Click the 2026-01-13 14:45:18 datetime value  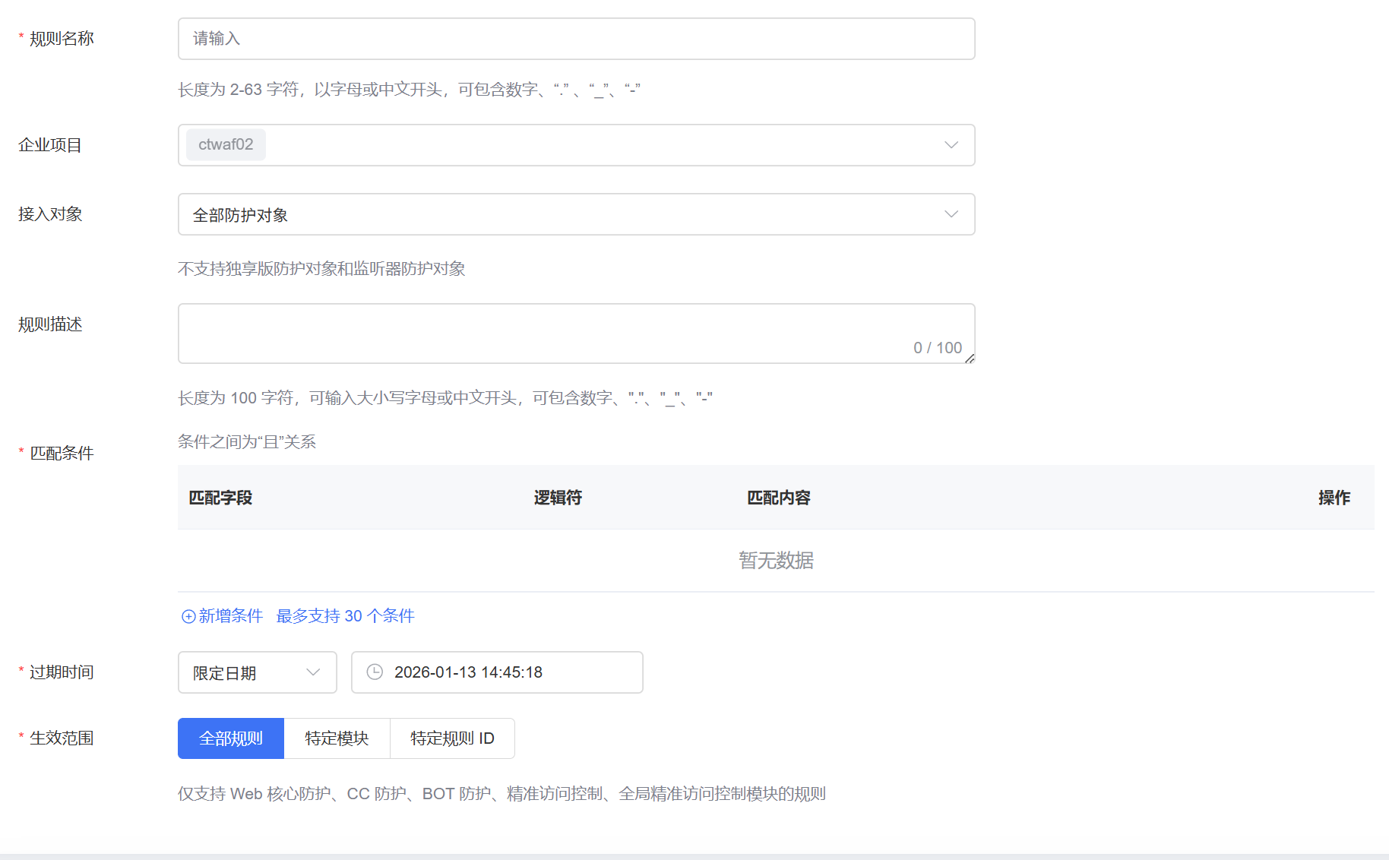point(468,672)
